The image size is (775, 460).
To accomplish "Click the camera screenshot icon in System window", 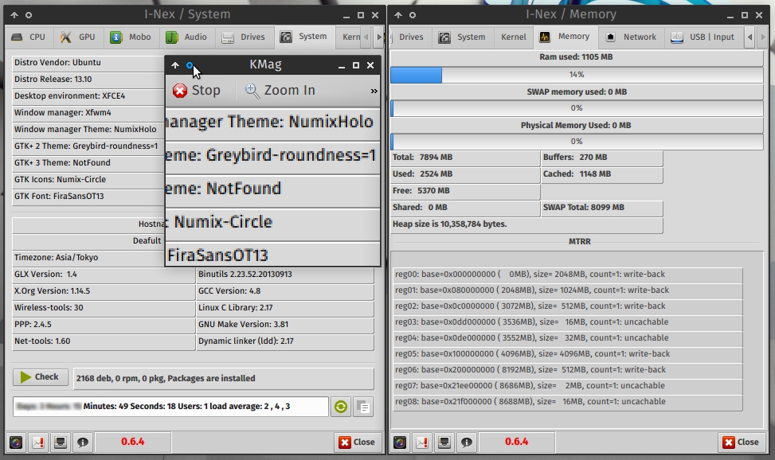I will 16,442.
